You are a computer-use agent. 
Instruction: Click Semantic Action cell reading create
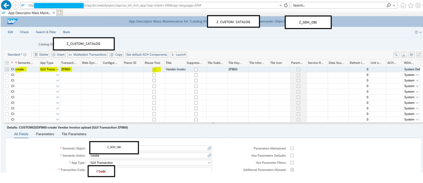pos(26,69)
